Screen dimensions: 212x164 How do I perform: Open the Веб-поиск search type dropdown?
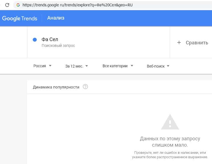158,66
